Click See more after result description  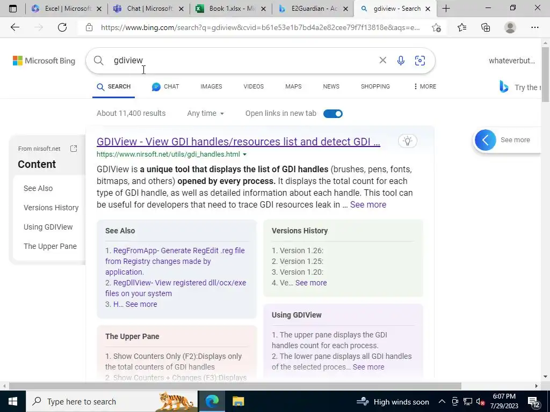(x=368, y=204)
